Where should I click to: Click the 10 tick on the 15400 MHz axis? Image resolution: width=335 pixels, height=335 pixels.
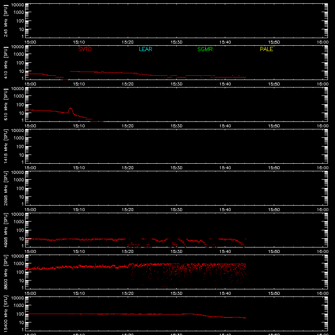pos(21,322)
